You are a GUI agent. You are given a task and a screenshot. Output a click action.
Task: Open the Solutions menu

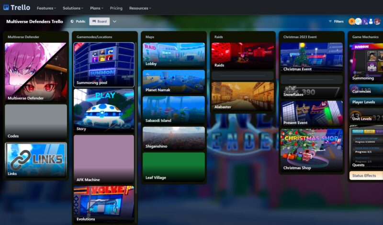[x=73, y=8]
